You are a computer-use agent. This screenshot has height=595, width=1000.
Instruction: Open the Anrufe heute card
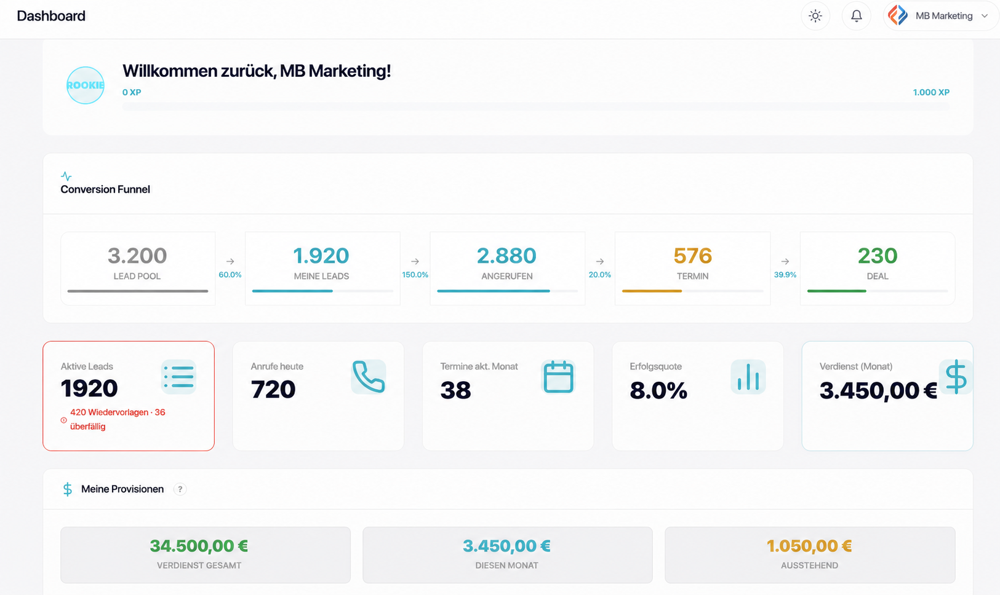pos(318,396)
